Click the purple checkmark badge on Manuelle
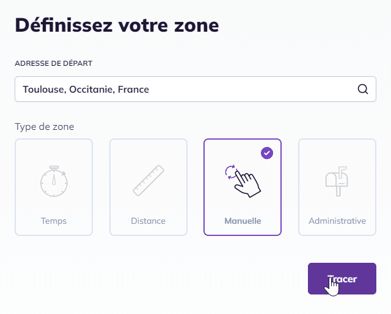This screenshot has width=391, height=314. pyautogui.click(x=267, y=153)
